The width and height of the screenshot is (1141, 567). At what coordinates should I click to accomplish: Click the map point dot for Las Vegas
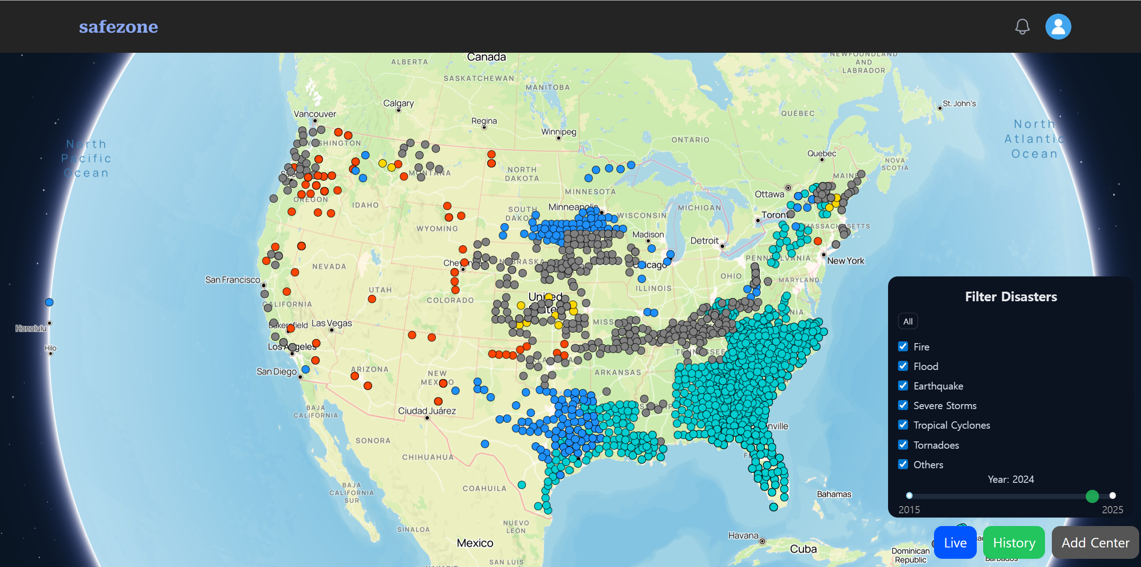tap(332, 330)
